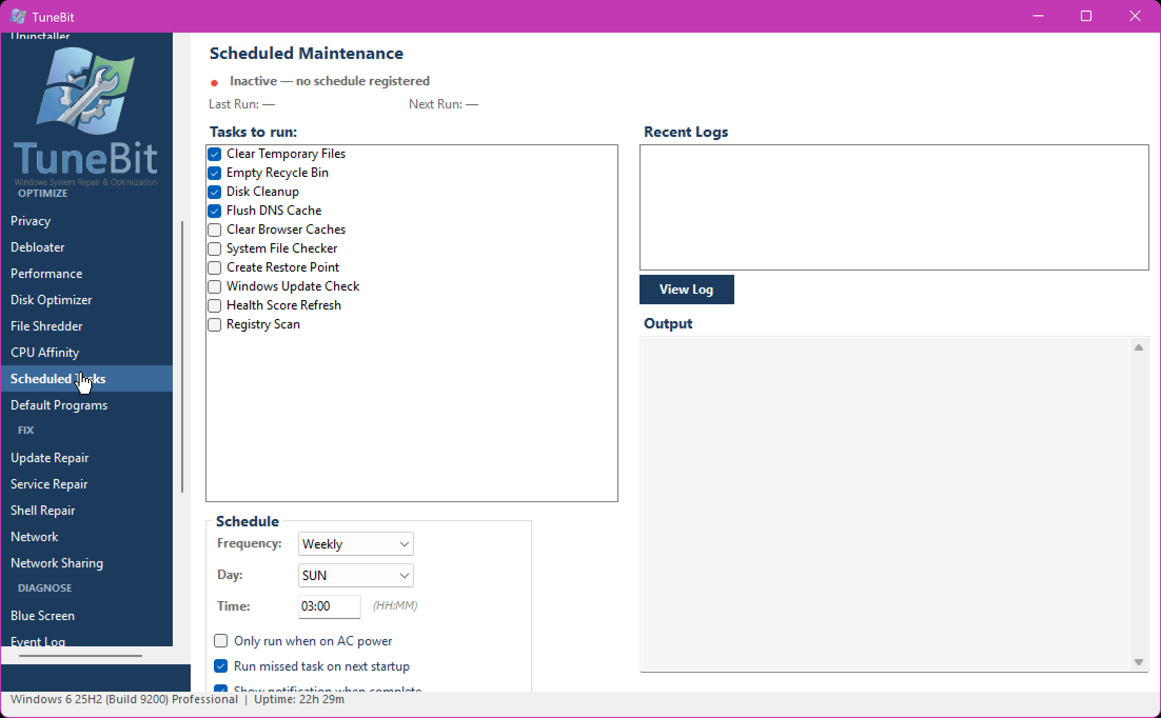1161x718 pixels.
Task: Click the Inactive status text
Action: tap(330, 81)
